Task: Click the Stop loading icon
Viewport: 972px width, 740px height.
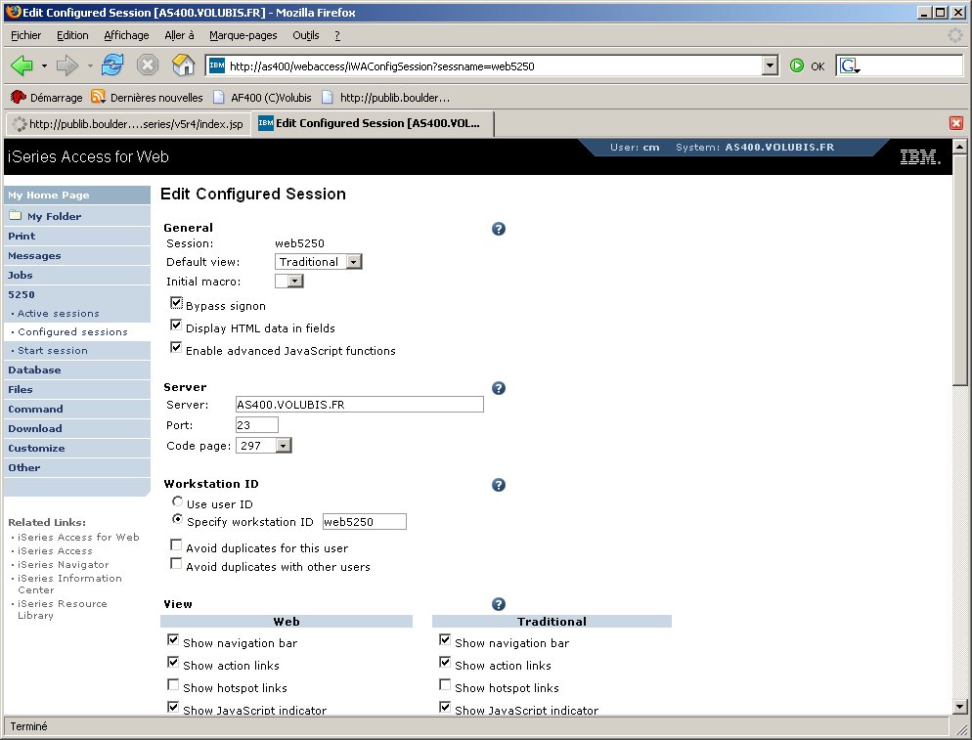Action: (x=148, y=65)
